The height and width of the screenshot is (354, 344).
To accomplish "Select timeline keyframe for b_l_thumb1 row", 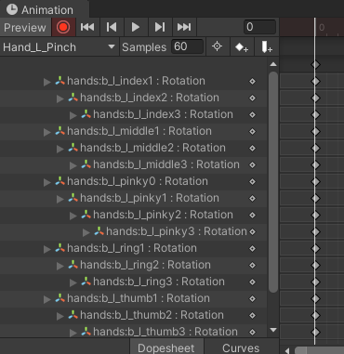I will 315,299.
